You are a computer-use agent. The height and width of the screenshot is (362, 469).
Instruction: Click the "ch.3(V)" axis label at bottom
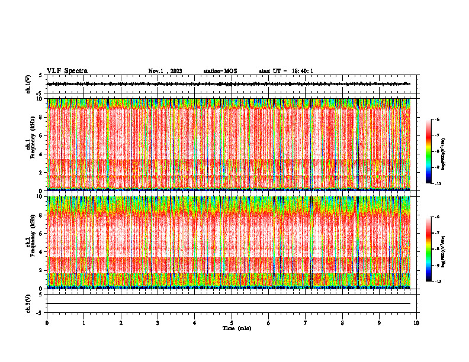(28, 303)
